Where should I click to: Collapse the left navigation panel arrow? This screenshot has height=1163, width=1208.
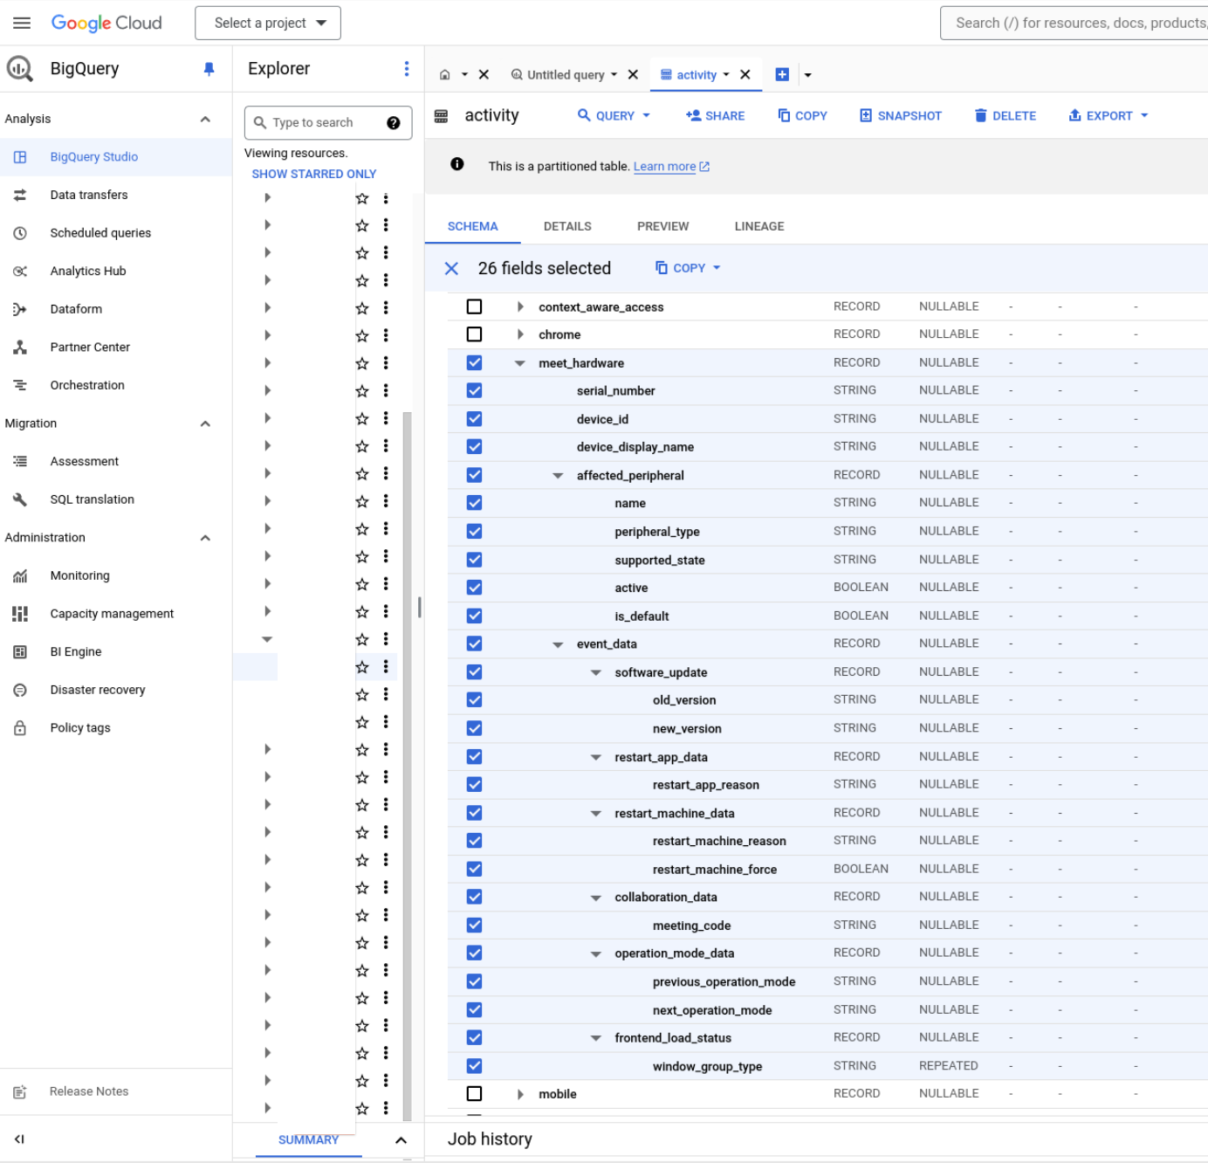[x=19, y=1139]
